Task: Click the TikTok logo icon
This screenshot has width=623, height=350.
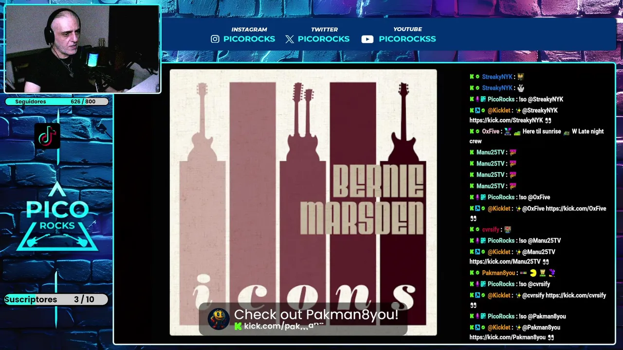Action: tap(47, 136)
